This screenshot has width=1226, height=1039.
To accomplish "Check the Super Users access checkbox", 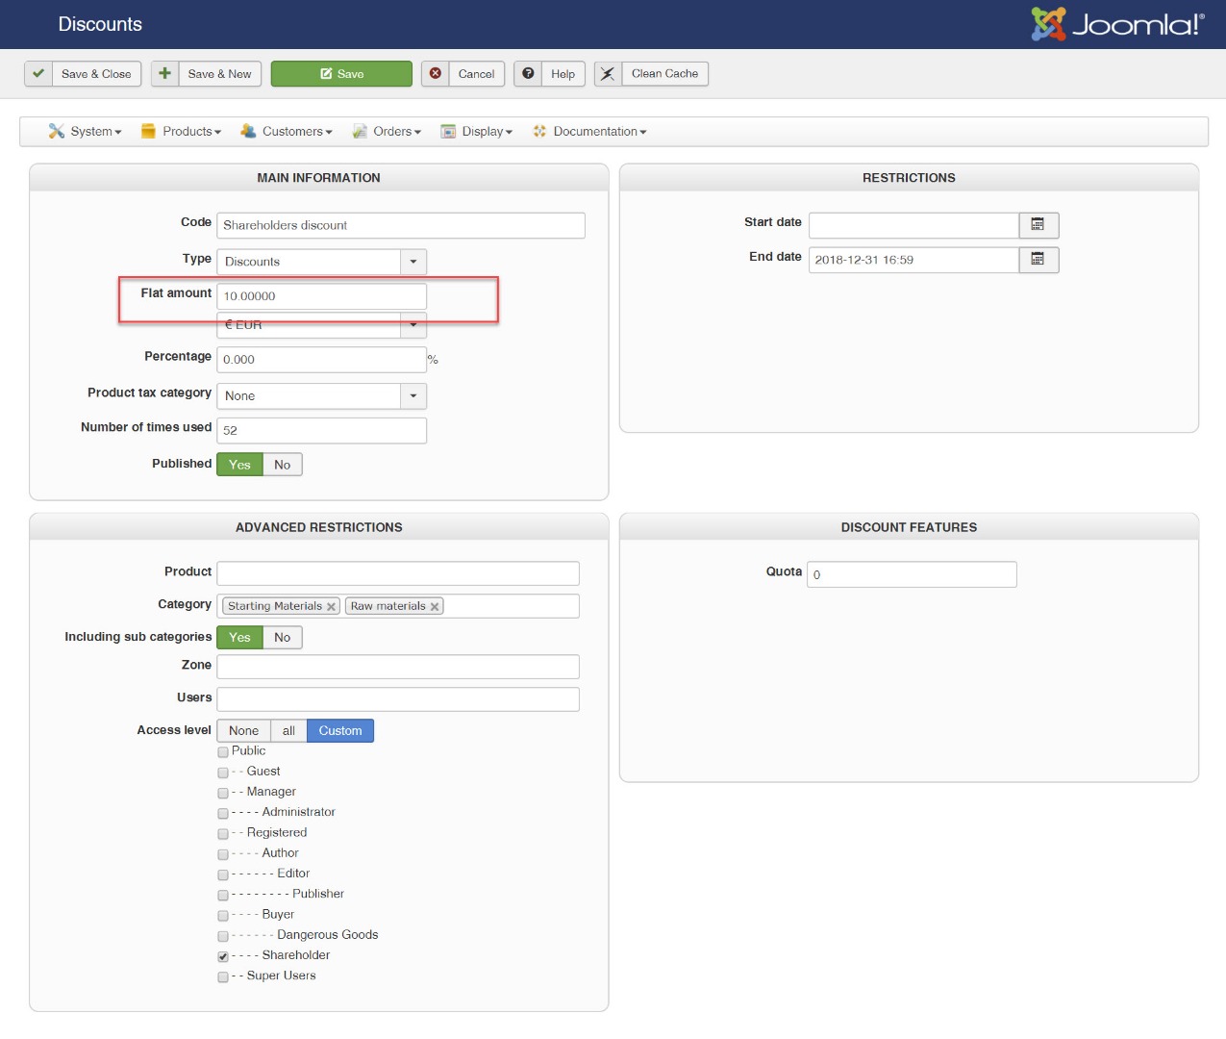I will click(223, 976).
